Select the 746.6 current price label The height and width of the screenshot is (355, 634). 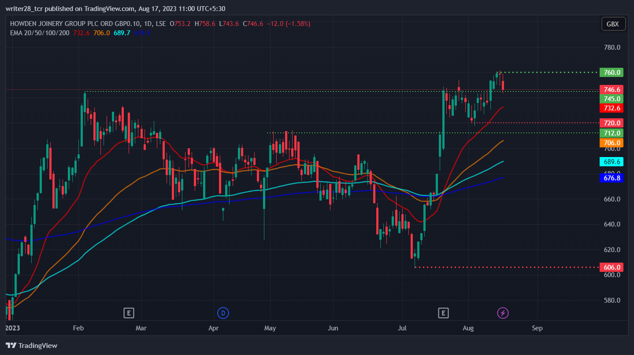[612, 89]
